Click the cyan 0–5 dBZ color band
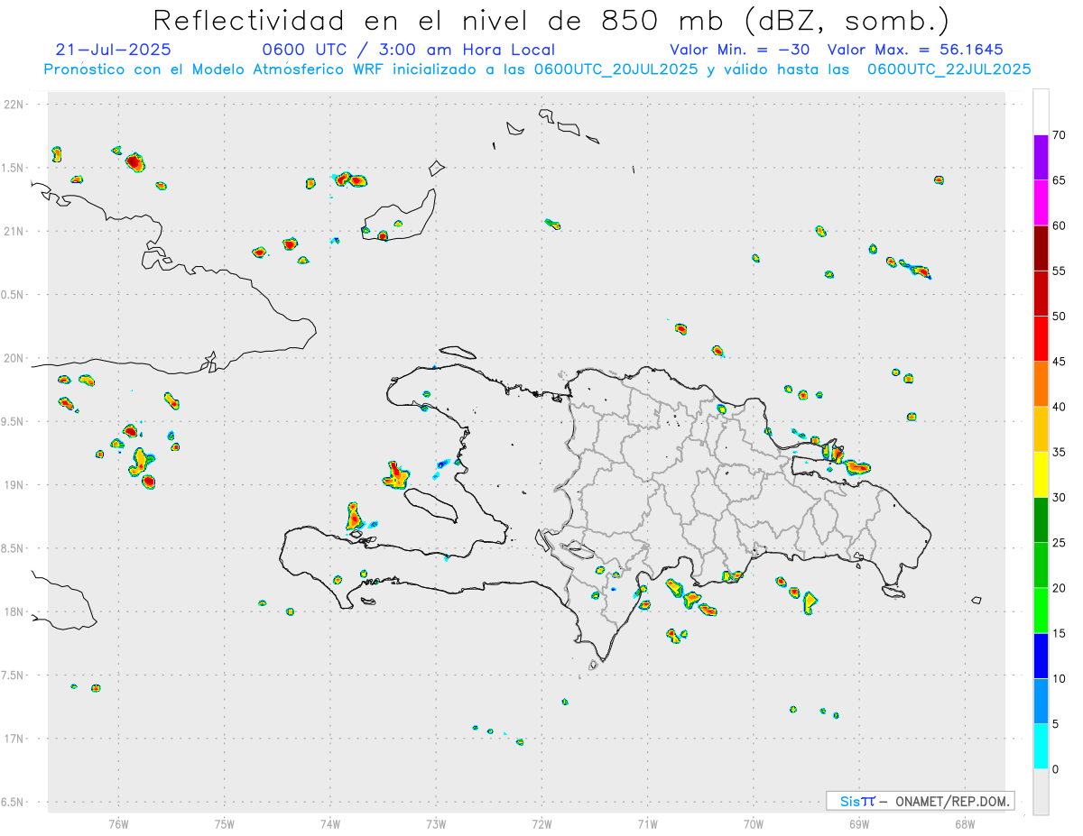The height and width of the screenshot is (836, 1083). pos(1041,747)
